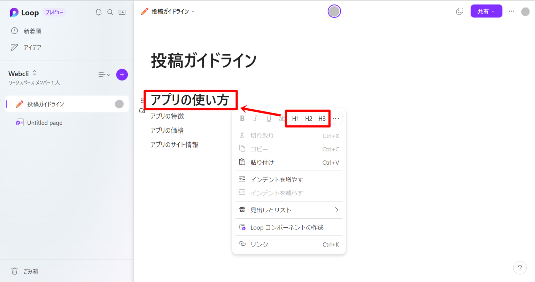
Task: Click the アプリのサイト情報 line
Action: (175, 145)
